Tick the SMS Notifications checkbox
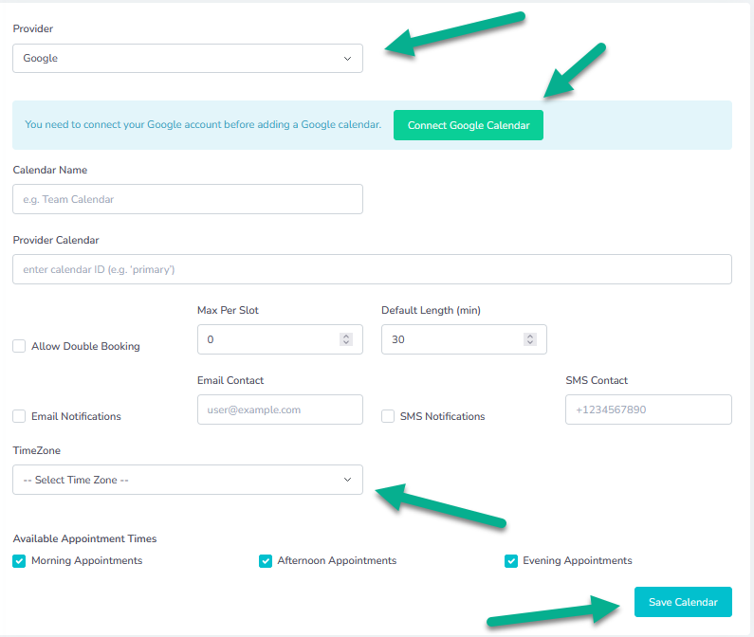 click(388, 416)
